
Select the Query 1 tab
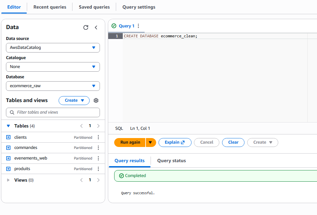click(x=126, y=26)
